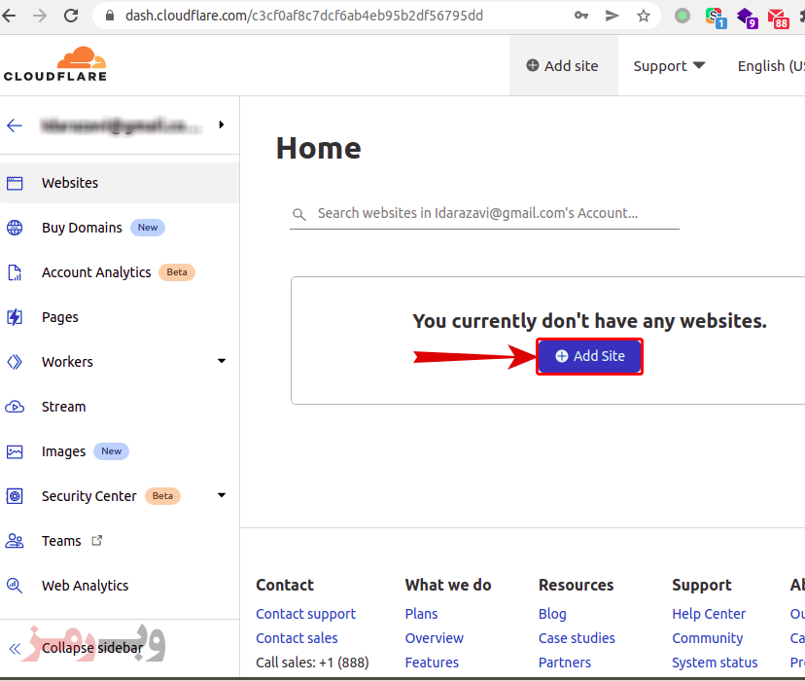This screenshot has height=681, width=805.
Task: Open the Features footer link
Action: click(x=432, y=663)
